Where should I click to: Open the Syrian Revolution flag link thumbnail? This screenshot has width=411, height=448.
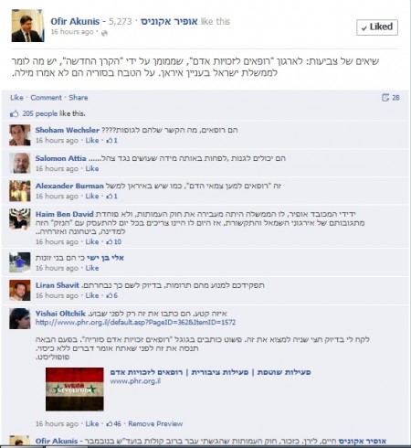point(75,389)
